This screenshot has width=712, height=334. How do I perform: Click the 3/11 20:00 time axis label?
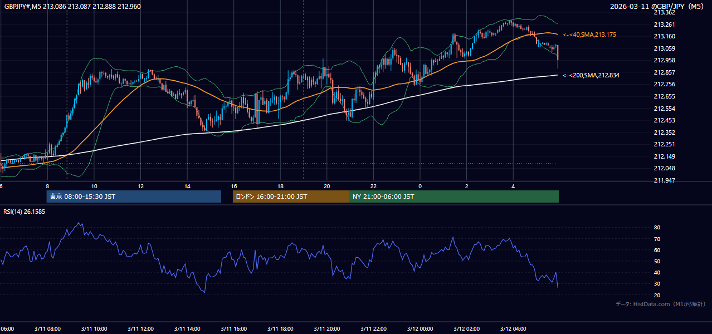[327, 329]
